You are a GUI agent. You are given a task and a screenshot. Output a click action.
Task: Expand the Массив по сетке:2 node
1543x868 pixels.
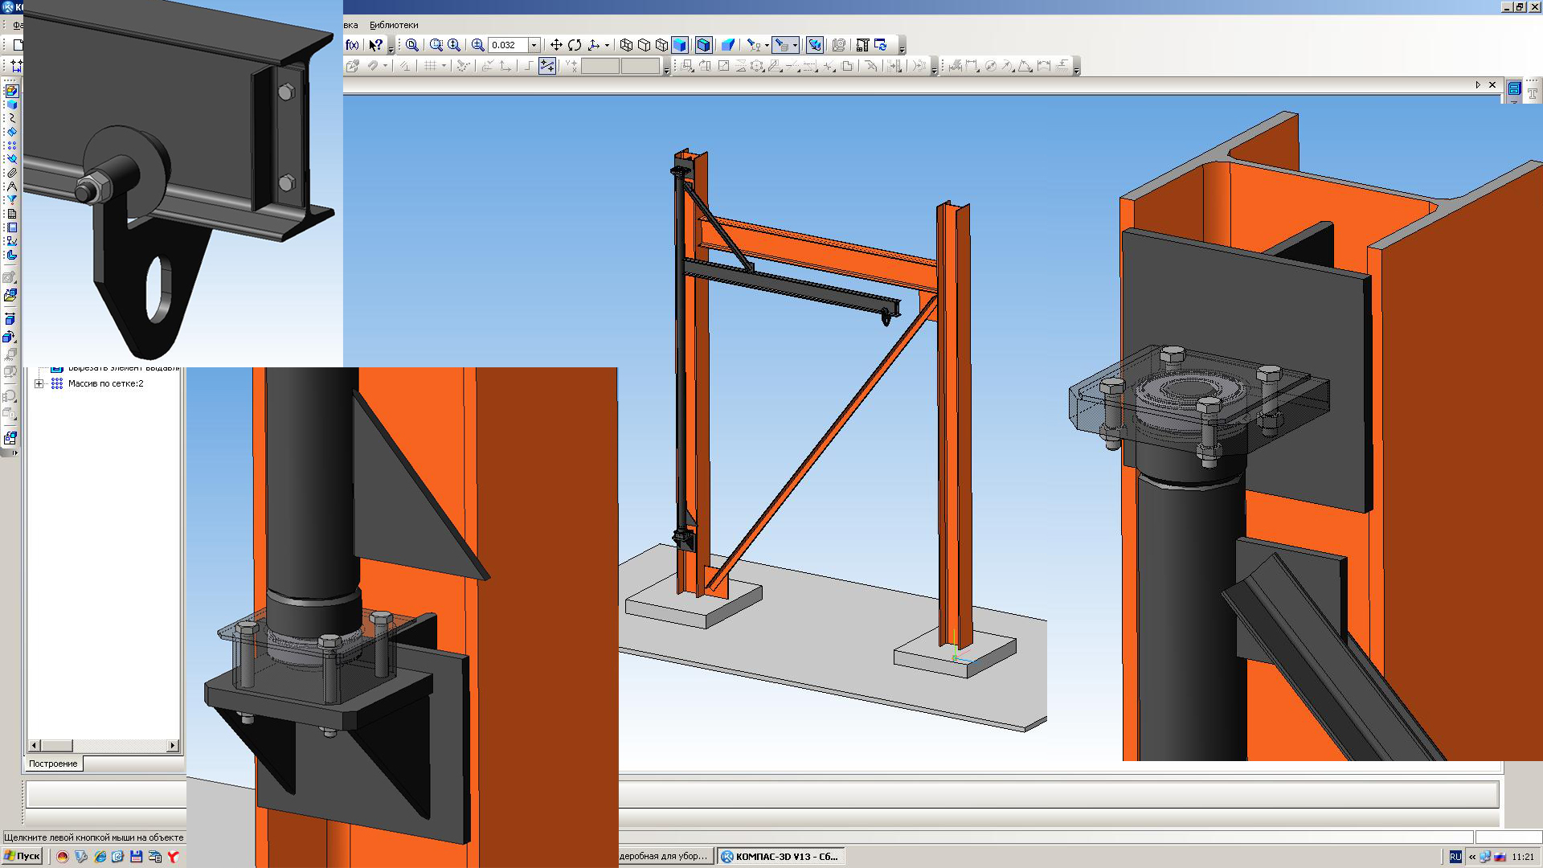[x=39, y=384]
